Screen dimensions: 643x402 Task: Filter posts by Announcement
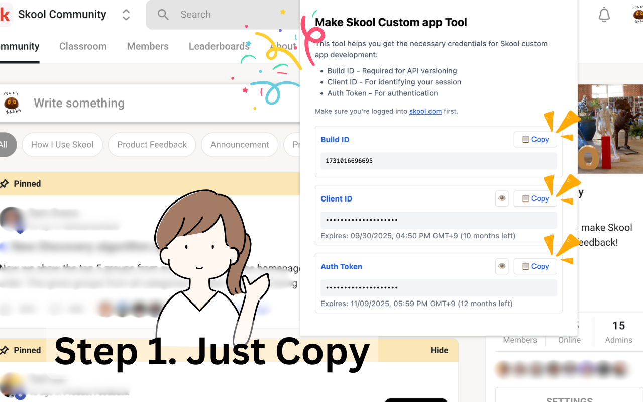tap(240, 145)
